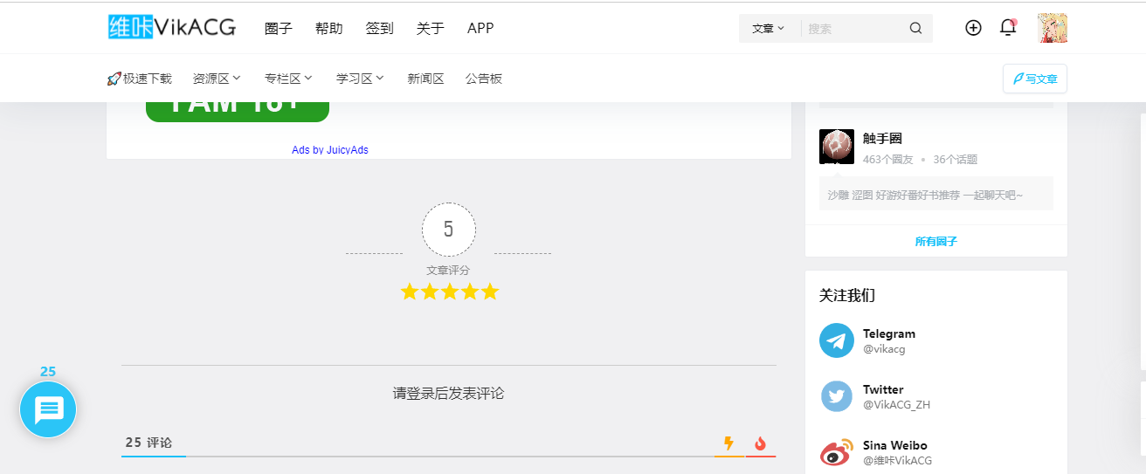This screenshot has height=474, width=1146.
Task: Open the Telegram channel icon
Action: pyautogui.click(x=837, y=340)
